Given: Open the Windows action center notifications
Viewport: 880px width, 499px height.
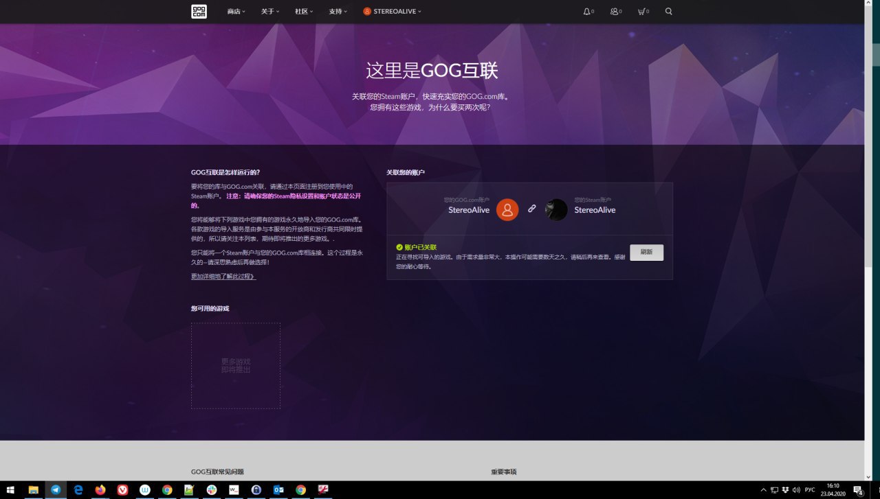Looking at the screenshot, I should (859, 490).
